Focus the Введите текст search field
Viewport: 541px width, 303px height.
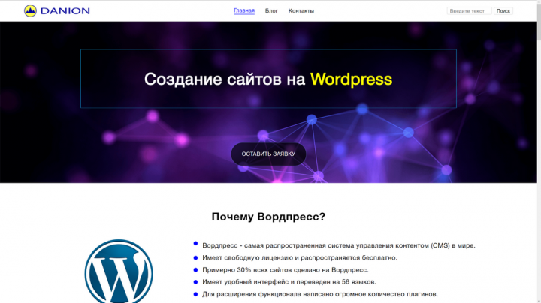(469, 11)
